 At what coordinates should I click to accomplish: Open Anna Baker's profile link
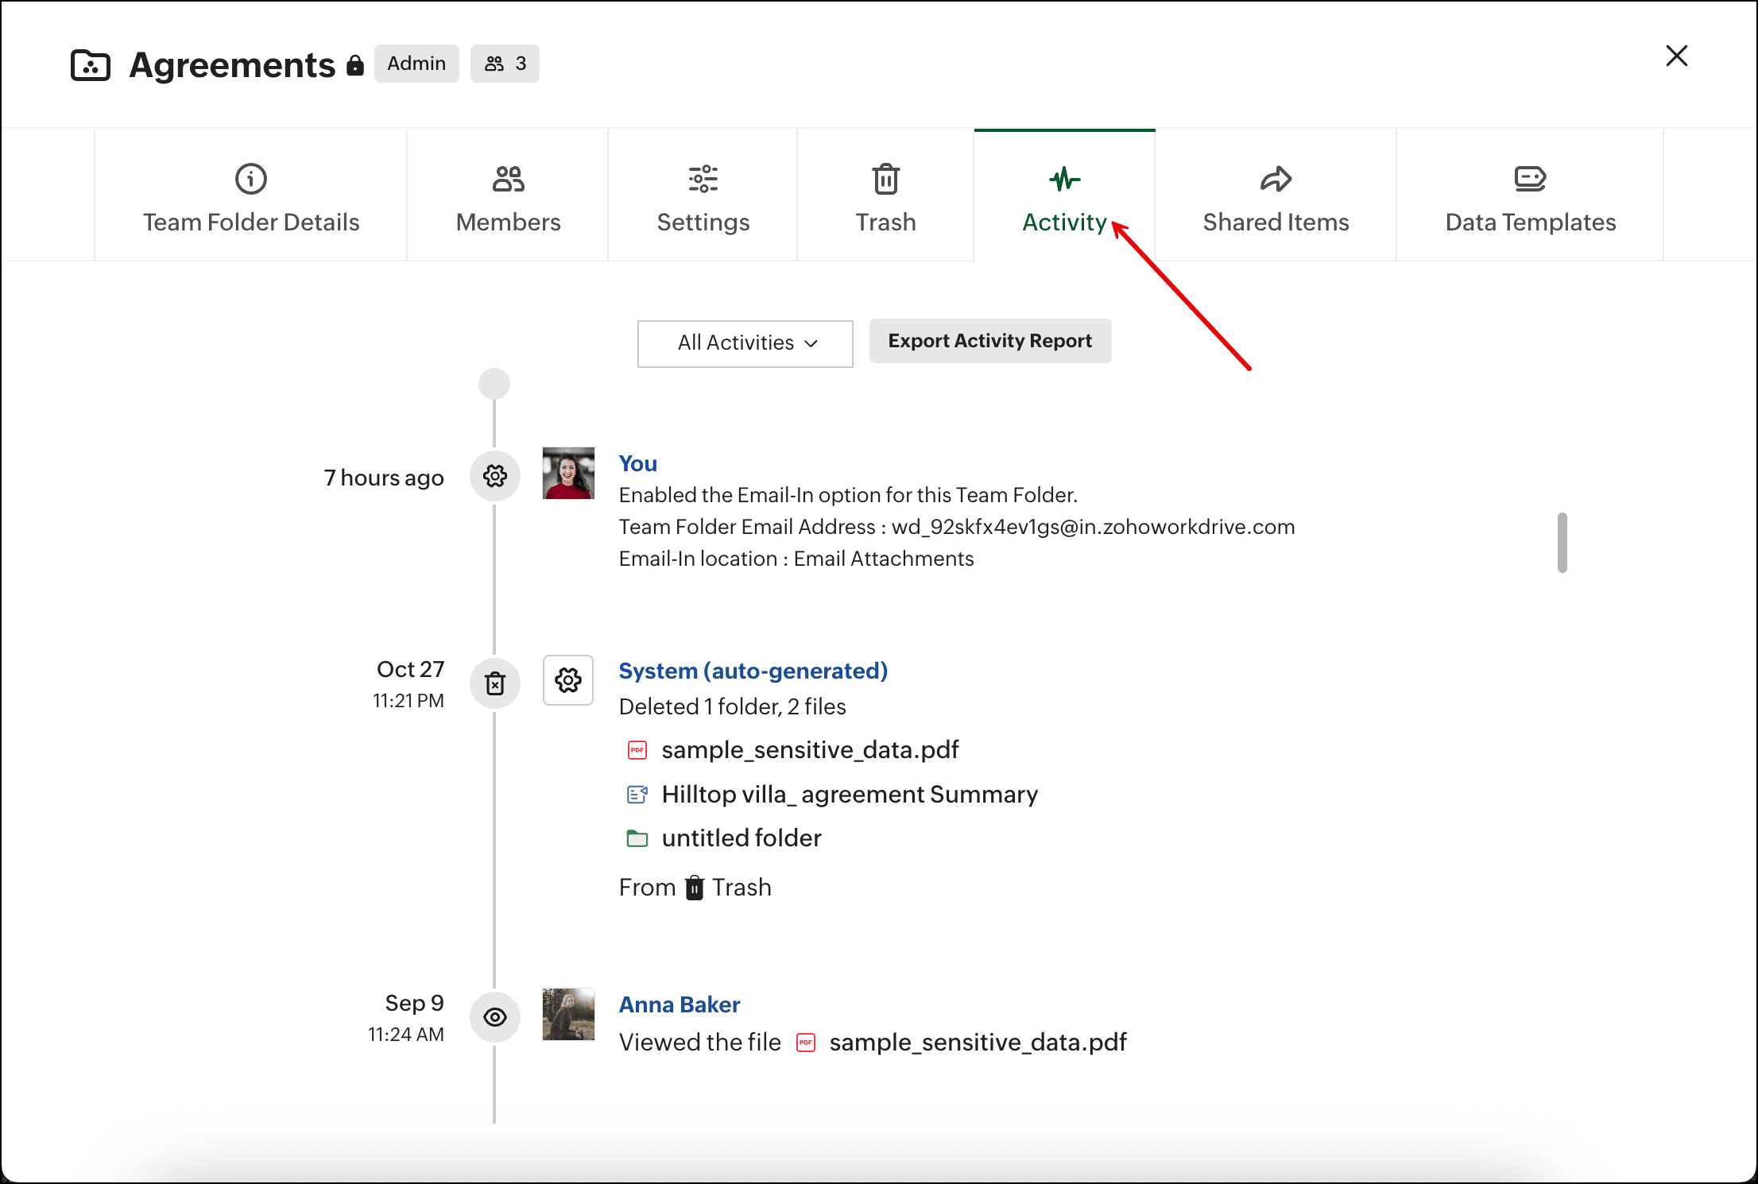pos(679,1004)
